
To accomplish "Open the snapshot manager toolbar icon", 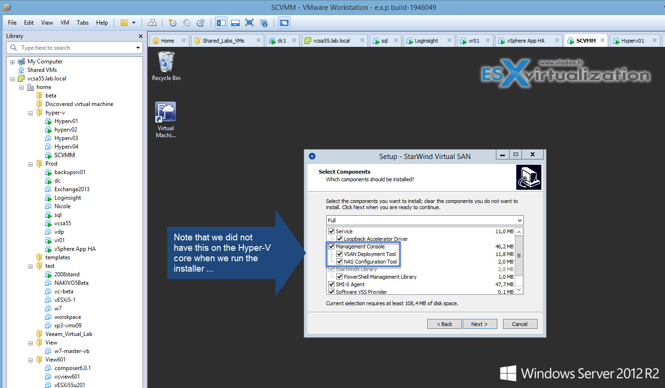I will pyautogui.click(x=201, y=23).
